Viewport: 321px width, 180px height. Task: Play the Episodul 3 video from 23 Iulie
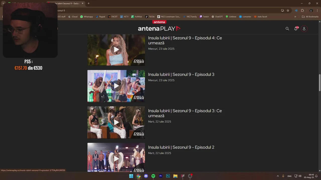click(x=116, y=86)
